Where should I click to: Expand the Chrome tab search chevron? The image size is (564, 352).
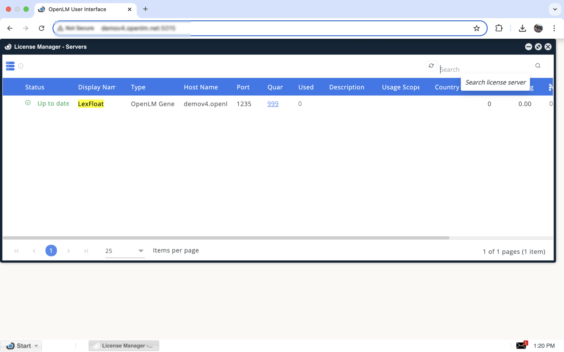(x=555, y=9)
